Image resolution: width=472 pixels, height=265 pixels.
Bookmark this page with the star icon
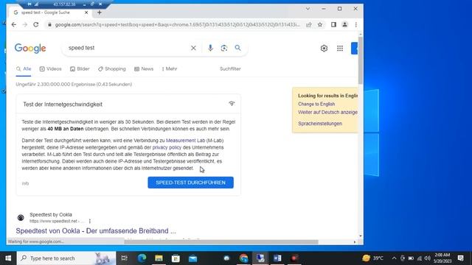tap(320, 24)
